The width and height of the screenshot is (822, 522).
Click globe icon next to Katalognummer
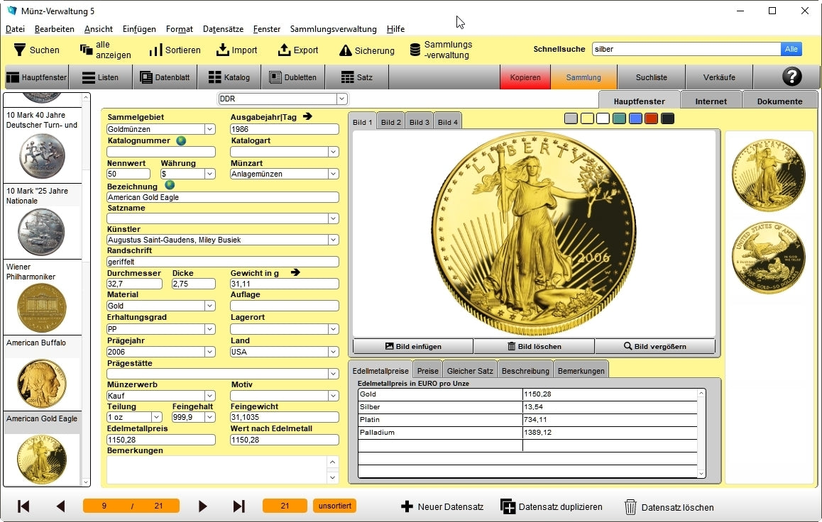(x=181, y=140)
